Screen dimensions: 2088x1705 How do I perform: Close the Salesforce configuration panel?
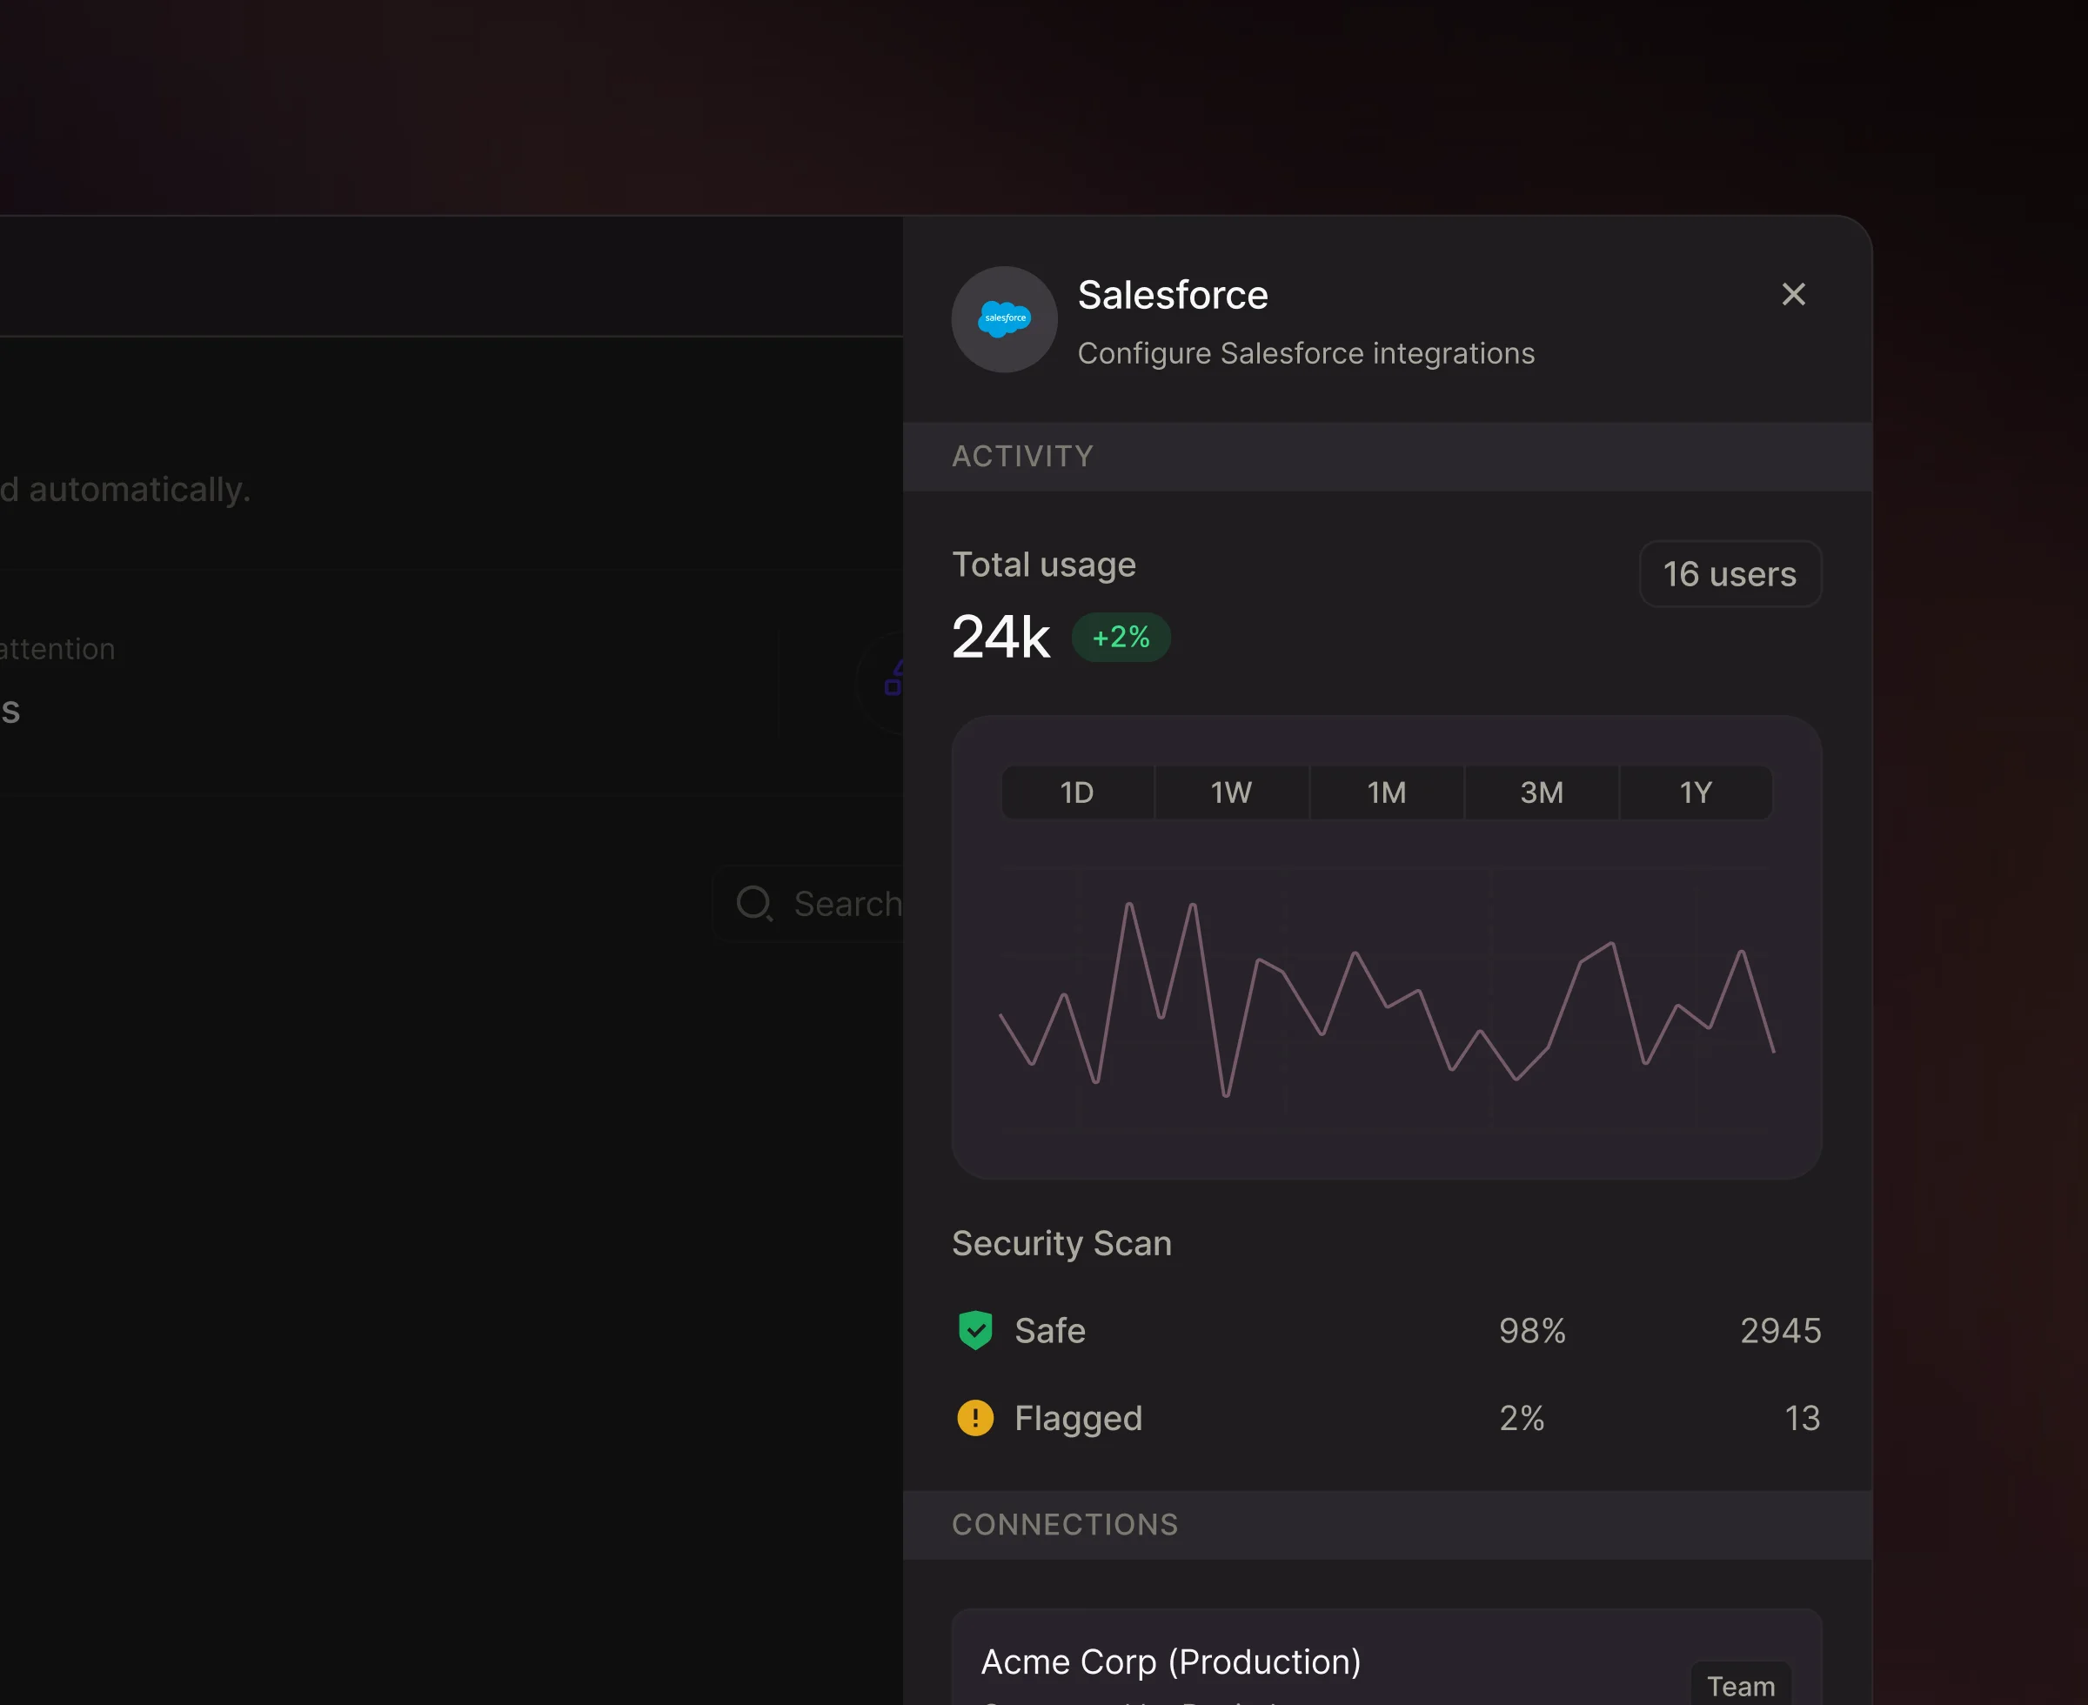coord(1792,295)
